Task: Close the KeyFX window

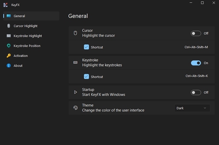Action: 214,3
